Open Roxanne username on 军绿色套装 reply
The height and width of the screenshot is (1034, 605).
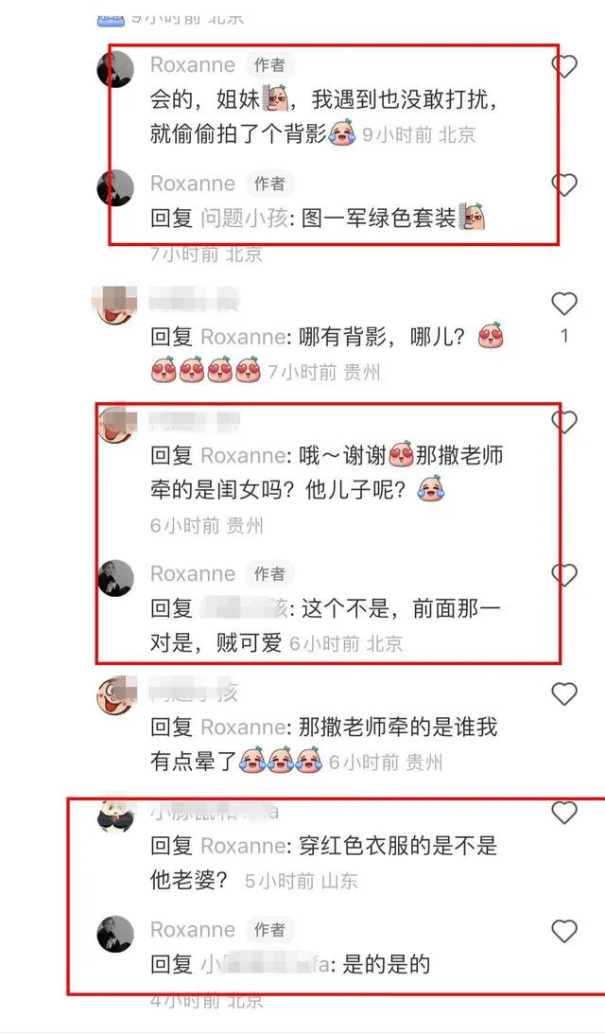click(x=193, y=184)
